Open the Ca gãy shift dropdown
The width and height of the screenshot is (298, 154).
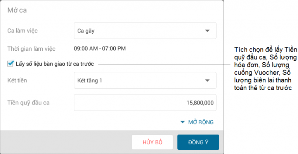pyautogui.click(x=145, y=31)
